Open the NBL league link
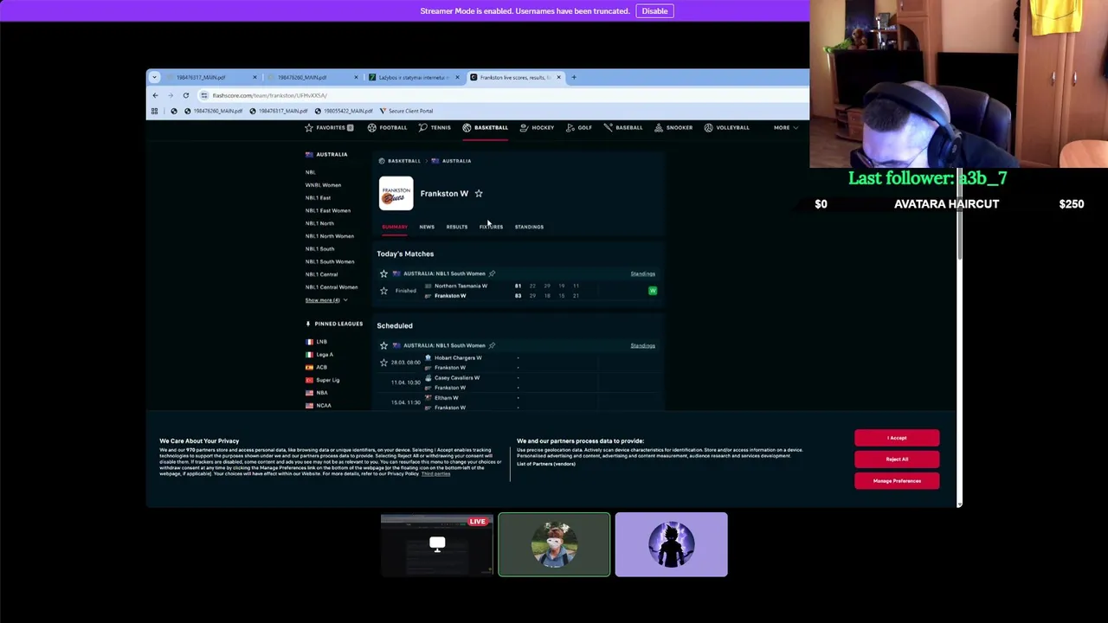1108x623 pixels. (x=310, y=172)
